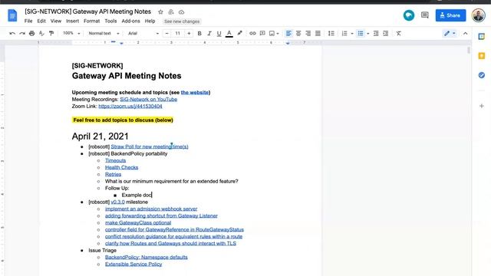Image resolution: width=491 pixels, height=276 pixels.
Task: Clear formatting from selection
Action: pyautogui.click(x=399, y=33)
